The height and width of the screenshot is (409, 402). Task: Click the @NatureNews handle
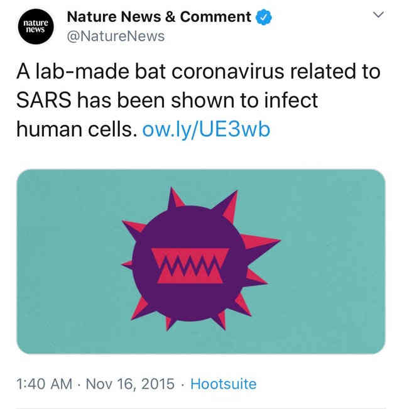pyautogui.click(x=116, y=36)
